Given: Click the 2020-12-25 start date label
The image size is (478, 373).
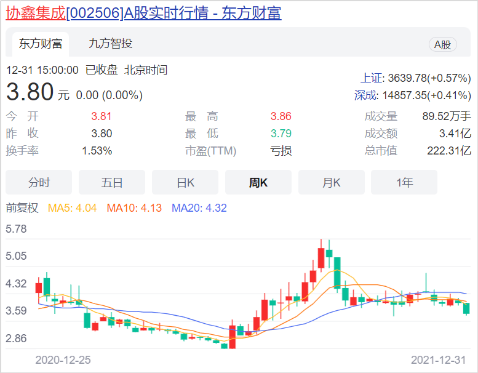Looking at the screenshot, I should coord(63,360).
